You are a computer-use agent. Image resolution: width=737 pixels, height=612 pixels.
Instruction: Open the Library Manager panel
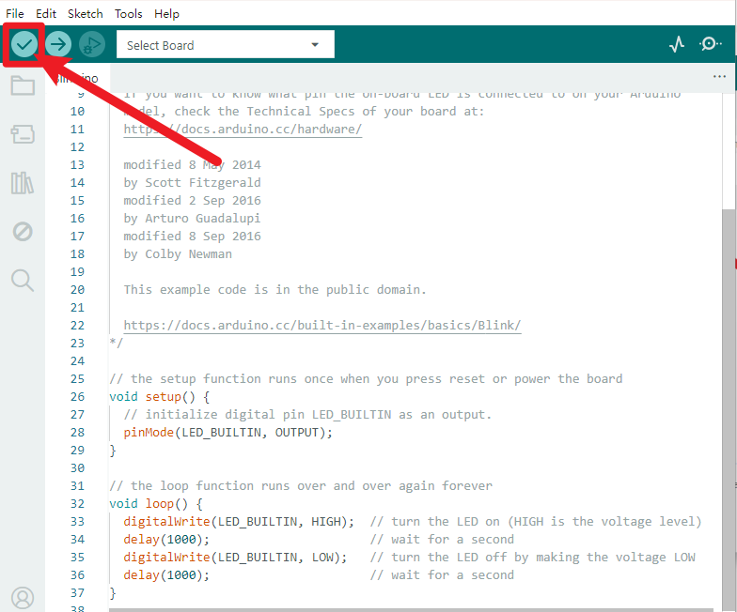(23, 182)
